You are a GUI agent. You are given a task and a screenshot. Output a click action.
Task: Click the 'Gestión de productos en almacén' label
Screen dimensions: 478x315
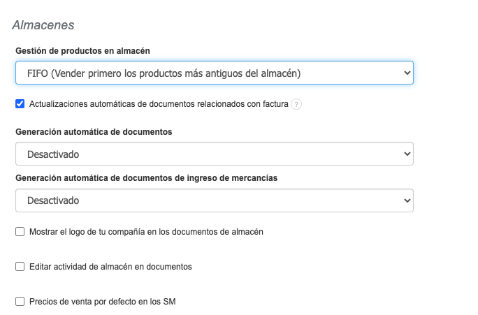(82, 51)
